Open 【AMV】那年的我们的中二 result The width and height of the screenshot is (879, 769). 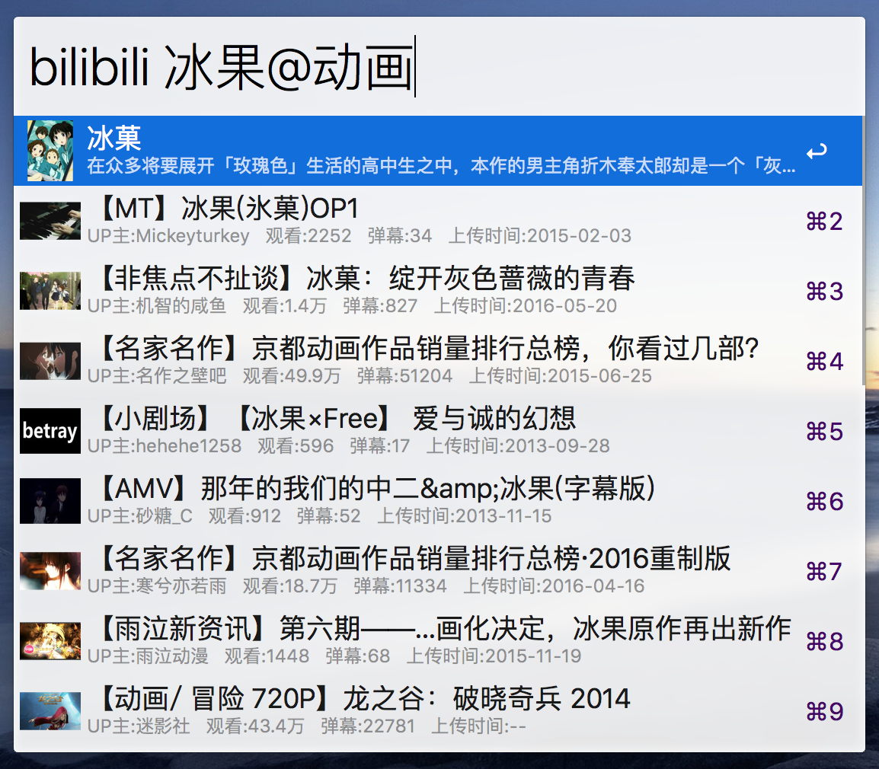click(x=438, y=501)
